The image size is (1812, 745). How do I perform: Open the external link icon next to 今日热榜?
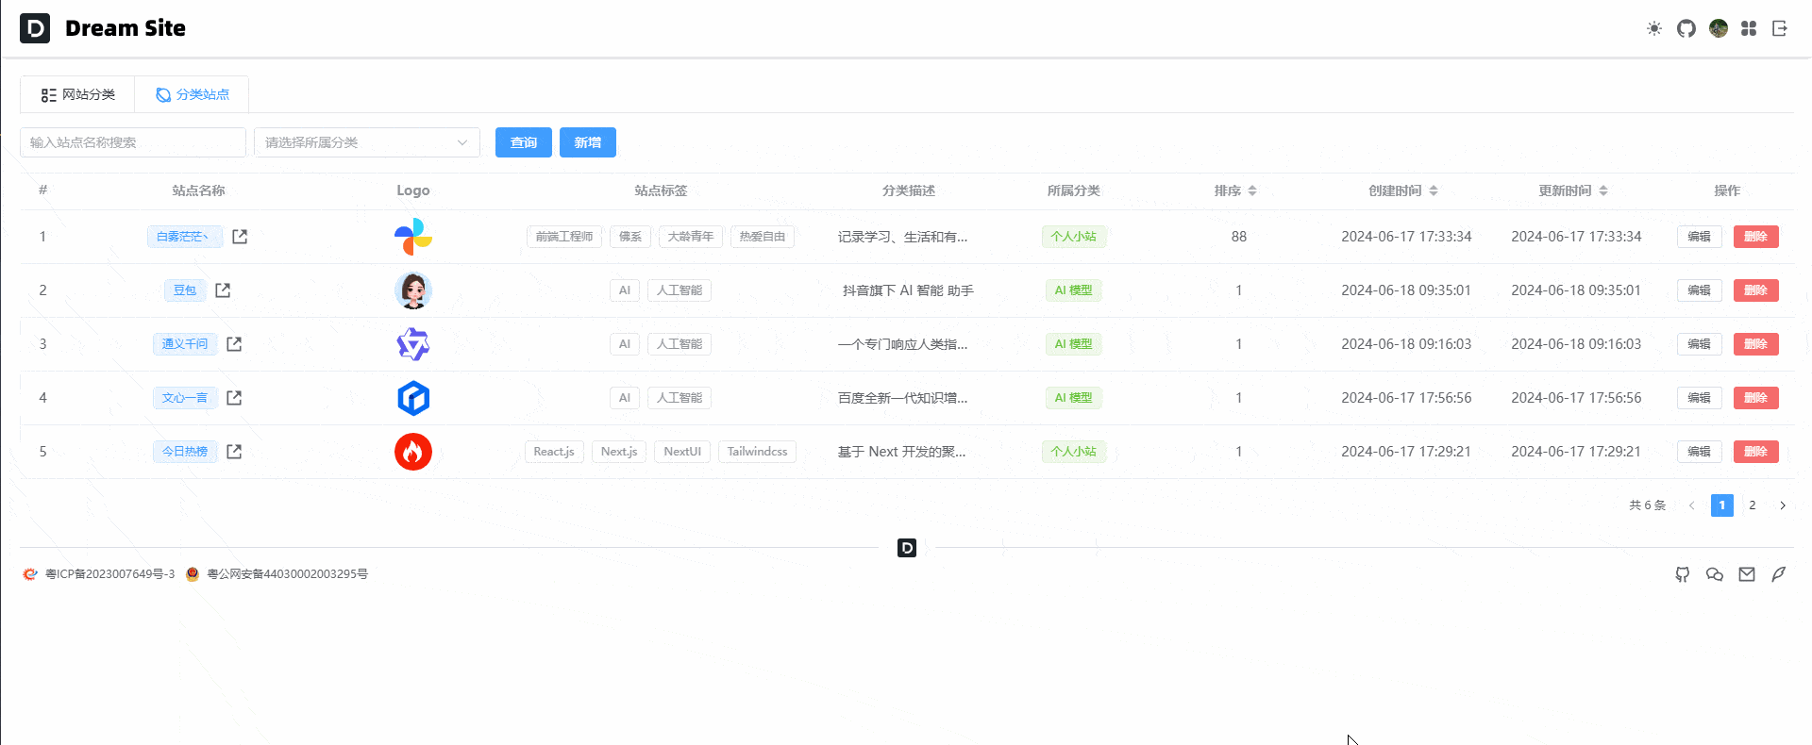pos(234,452)
